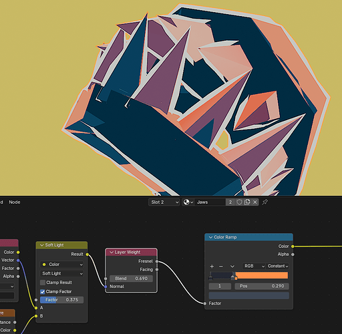Unlink the Jaws material with X icon
This screenshot has width=342, height=334.
click(255, 202)
